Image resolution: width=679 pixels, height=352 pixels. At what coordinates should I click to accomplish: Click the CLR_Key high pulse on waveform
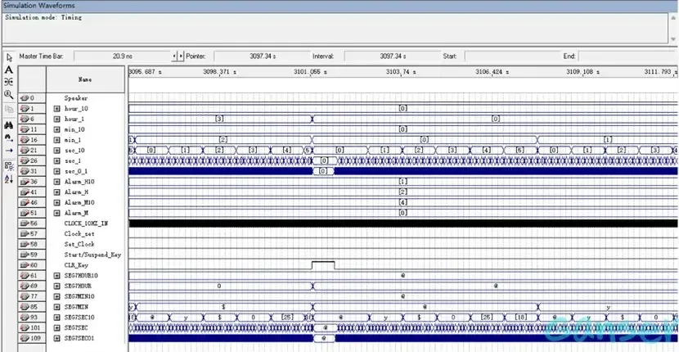click(x=324, y=263)
